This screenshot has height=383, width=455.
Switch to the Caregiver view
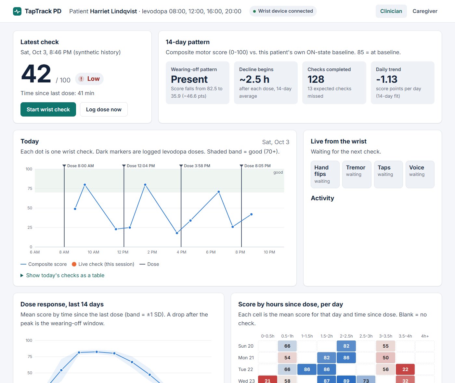click(425, 11)
